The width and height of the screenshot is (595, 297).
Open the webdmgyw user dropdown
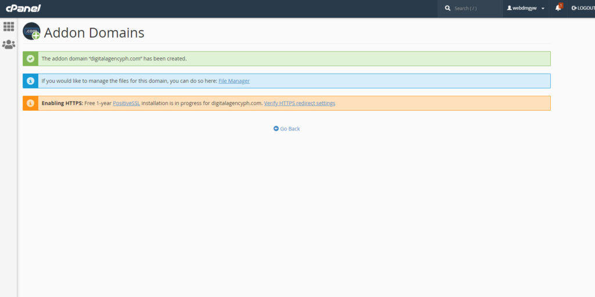pos(526,8)
